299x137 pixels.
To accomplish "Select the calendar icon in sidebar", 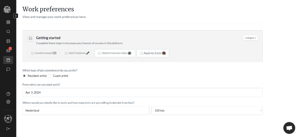I will click(8, 60).
